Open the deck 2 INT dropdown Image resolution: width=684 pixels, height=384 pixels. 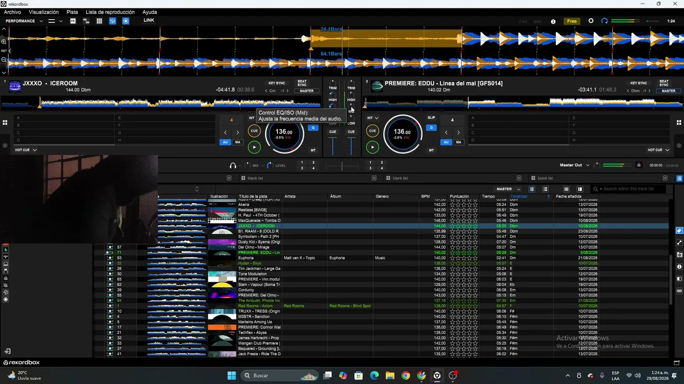(x=372, y=118)
